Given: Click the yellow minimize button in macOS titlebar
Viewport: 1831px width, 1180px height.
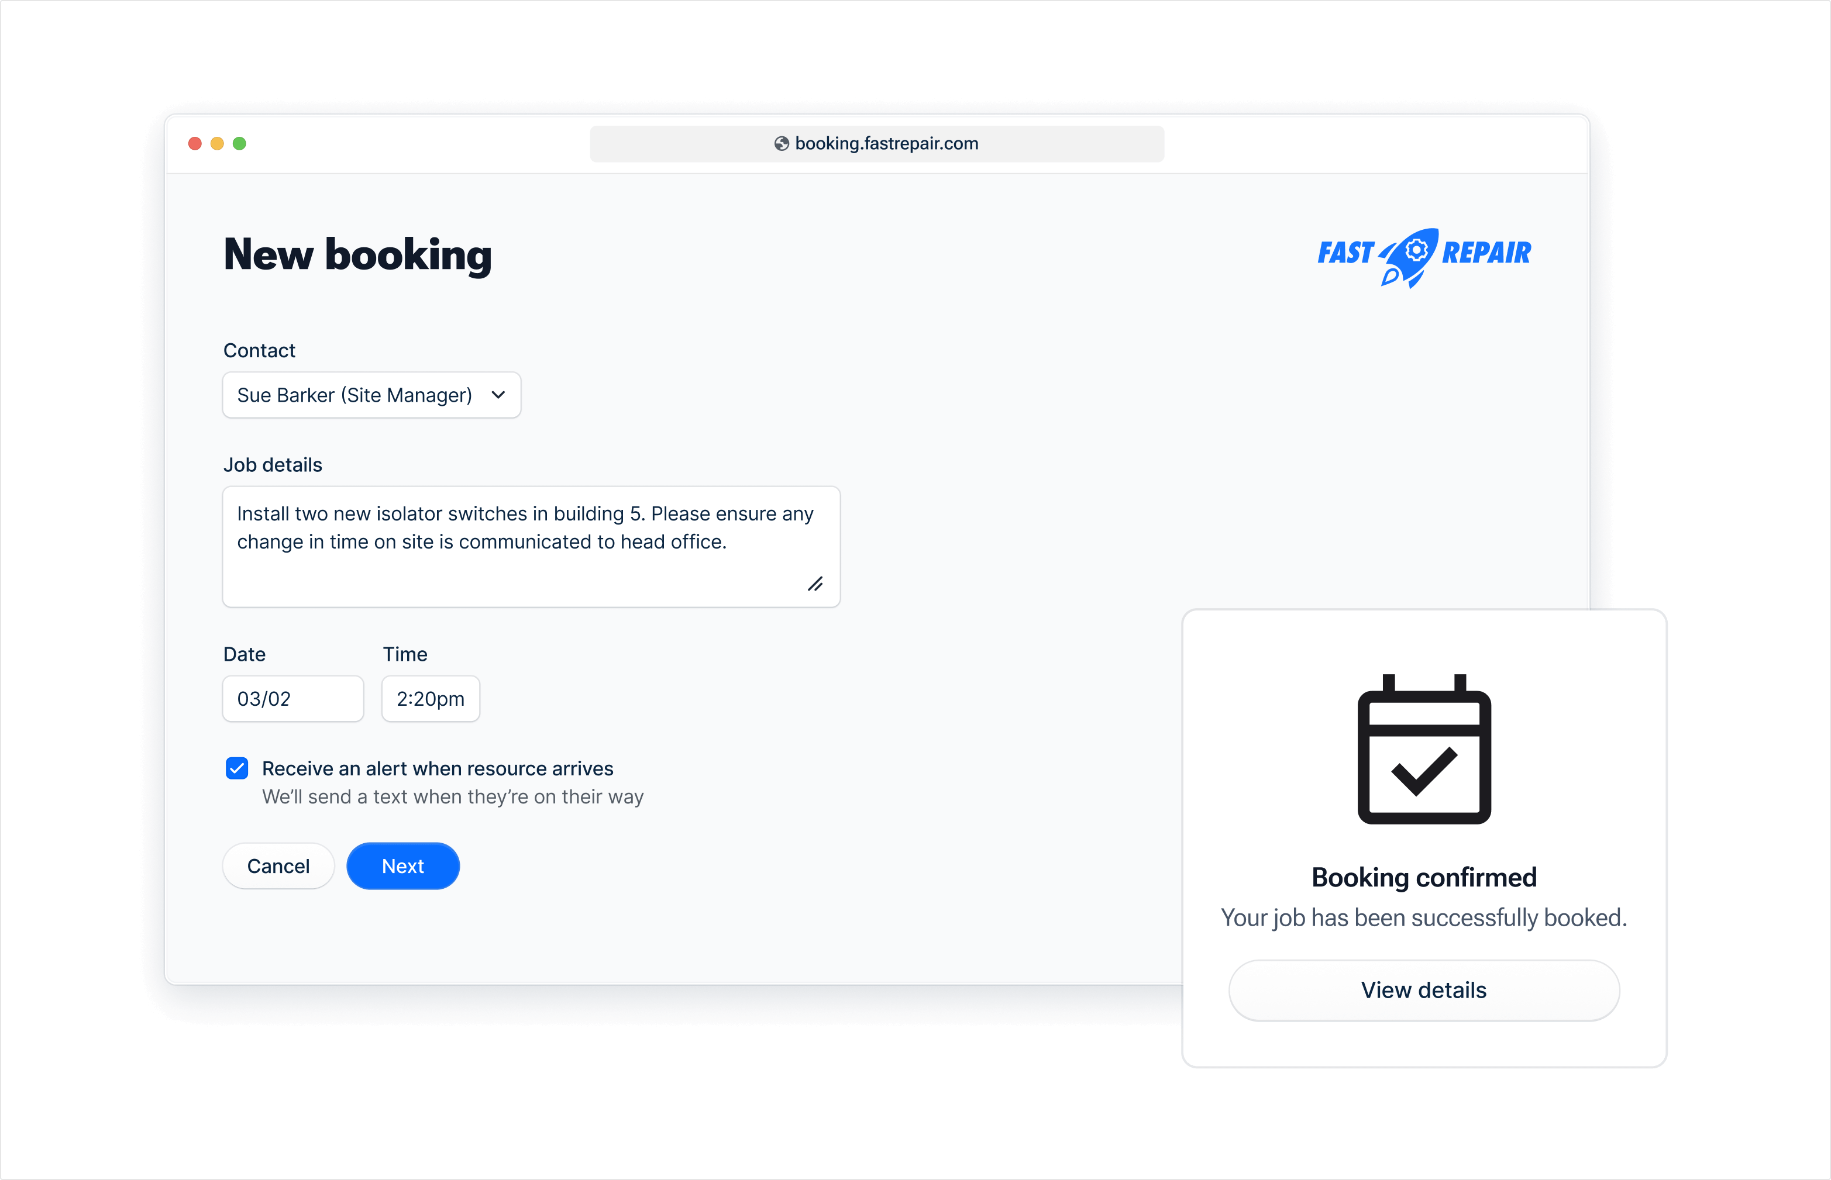Looking at the screenshot, I should click(x=216, y=143).
